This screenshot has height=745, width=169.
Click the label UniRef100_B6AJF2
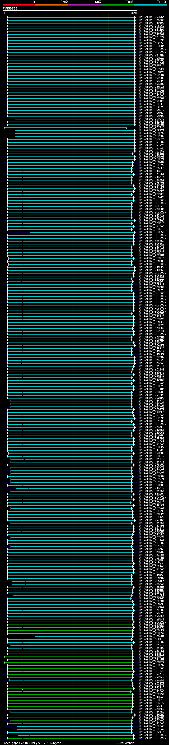click(x=152, y=346)
